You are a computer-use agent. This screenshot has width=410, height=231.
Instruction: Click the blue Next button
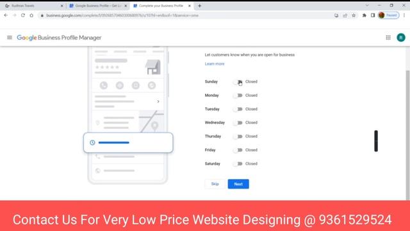[238, 184]
